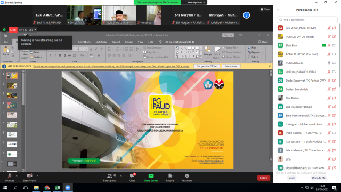Click the red LIVE indicator

point(13,30)
